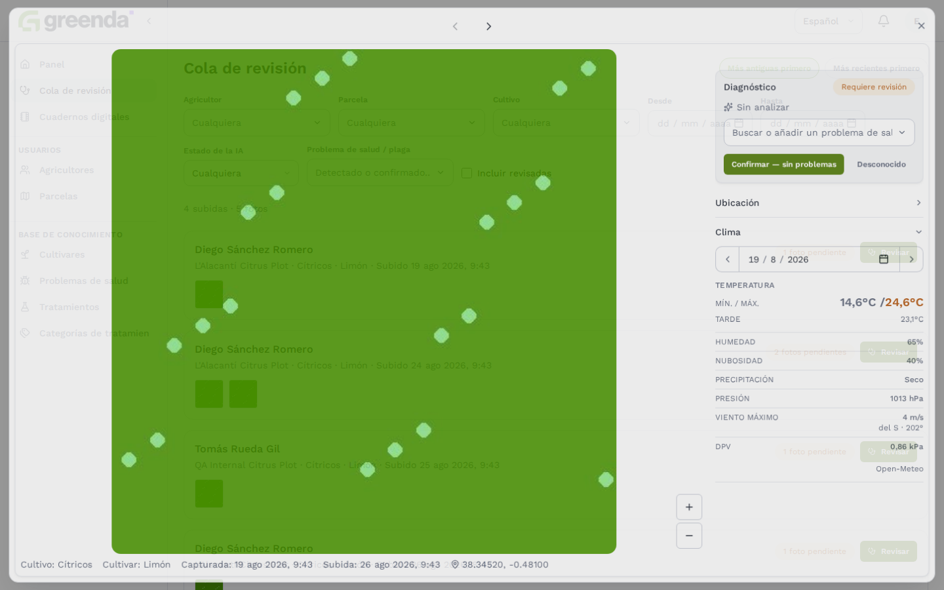Zoom in with the plus button
944x590 pixels.
click(689, 507)
